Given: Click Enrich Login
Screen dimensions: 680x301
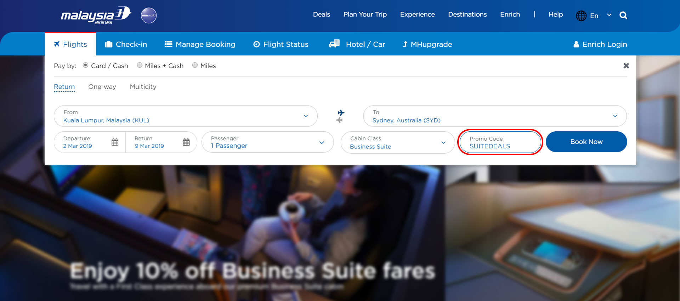Looking at the screenshot, I should pyautogui.click(x=600, y=44).
